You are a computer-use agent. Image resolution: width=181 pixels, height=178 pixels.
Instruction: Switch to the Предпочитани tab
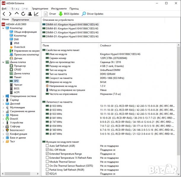pyautogui.click(x=20, y=20)
